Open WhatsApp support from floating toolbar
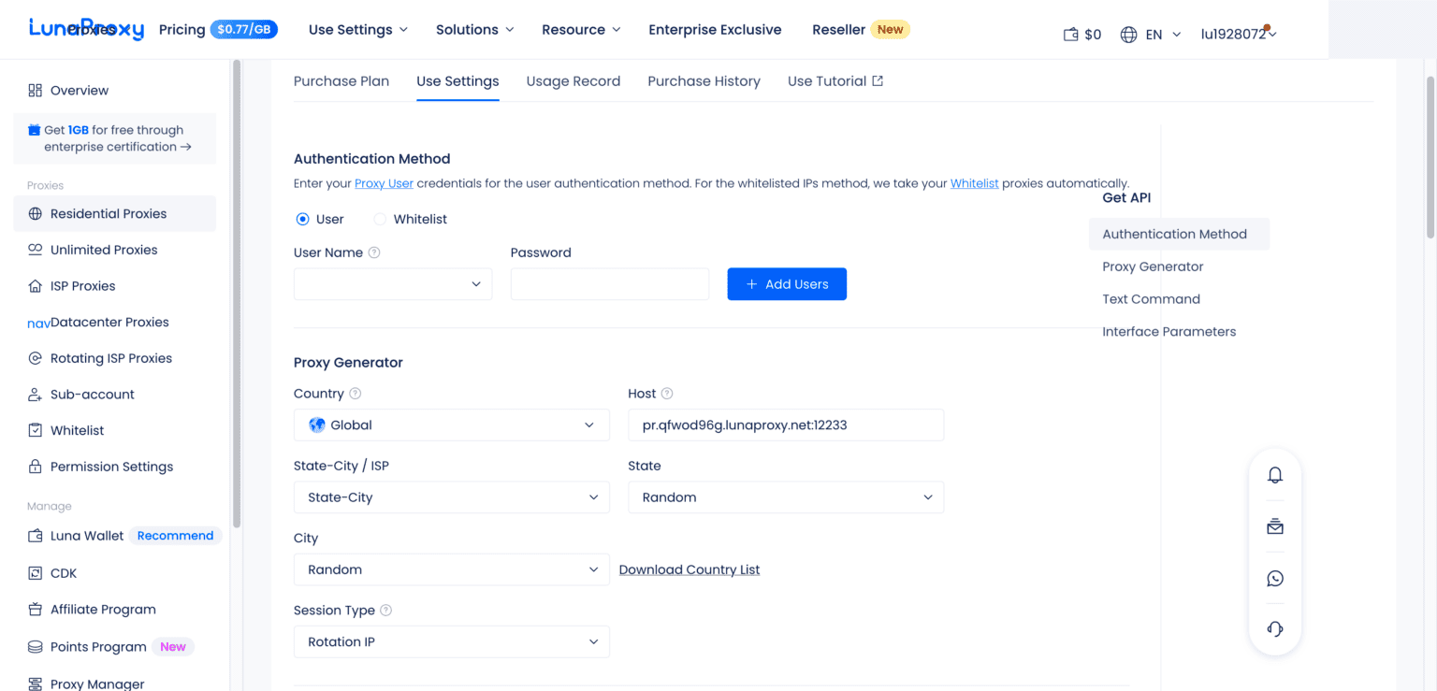The image size is (1437, 691). click(1274, 578)
